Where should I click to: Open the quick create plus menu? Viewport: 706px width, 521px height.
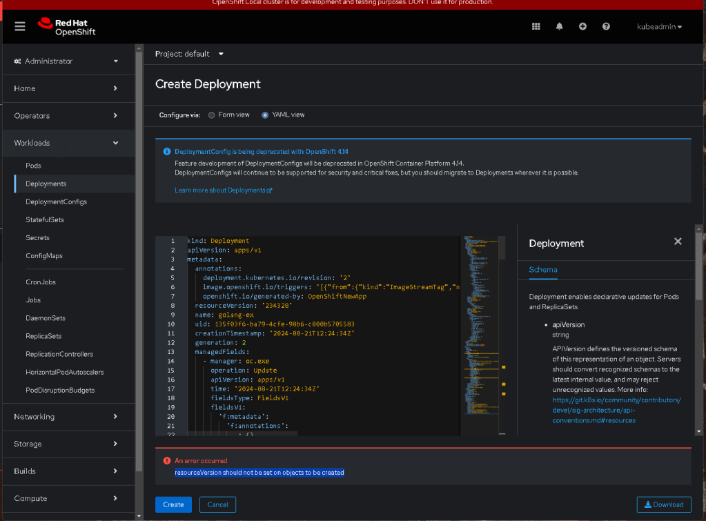click(x=582, y=27)
